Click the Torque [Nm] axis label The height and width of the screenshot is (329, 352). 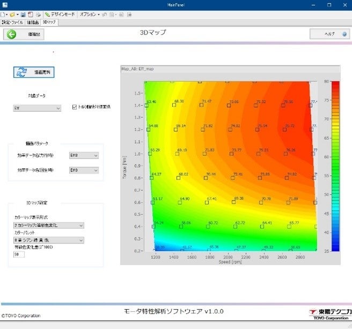tap(124, 167)
